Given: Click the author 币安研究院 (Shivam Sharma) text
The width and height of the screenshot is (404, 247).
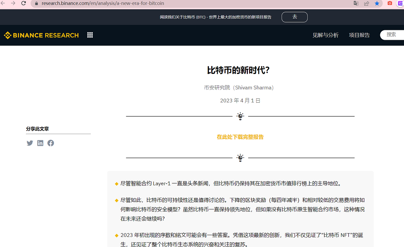Looking at the screenshot, I should (x=239, y=87).
